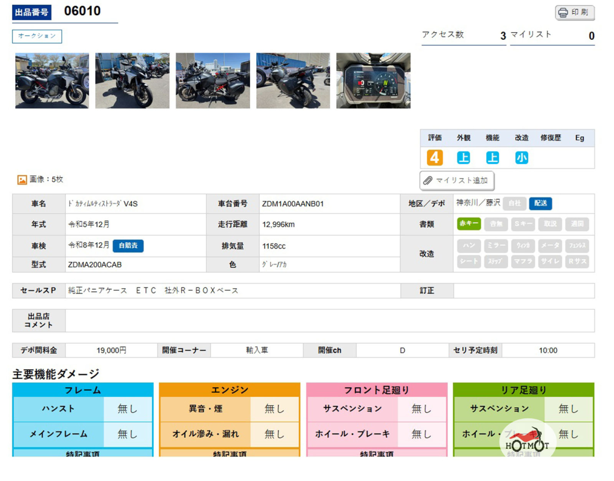Open the first motorcycle photo thumbnail
The height and width of the screenshot is (481, 614).
(52, 81)
